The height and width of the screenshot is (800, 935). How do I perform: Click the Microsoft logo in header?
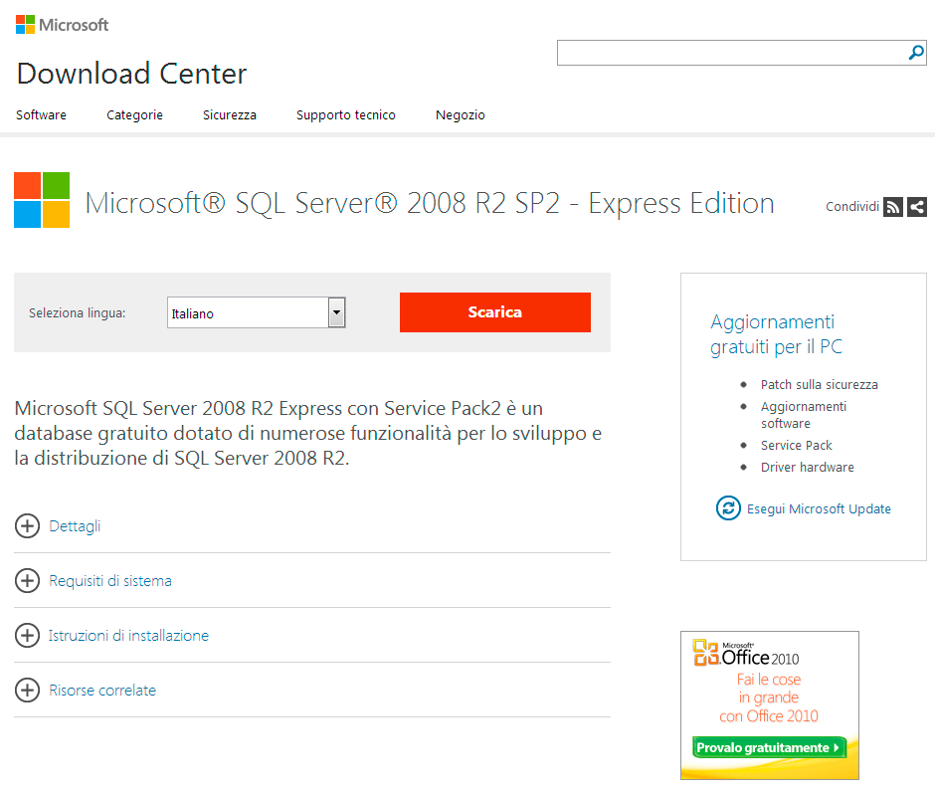tap(62, 25)
